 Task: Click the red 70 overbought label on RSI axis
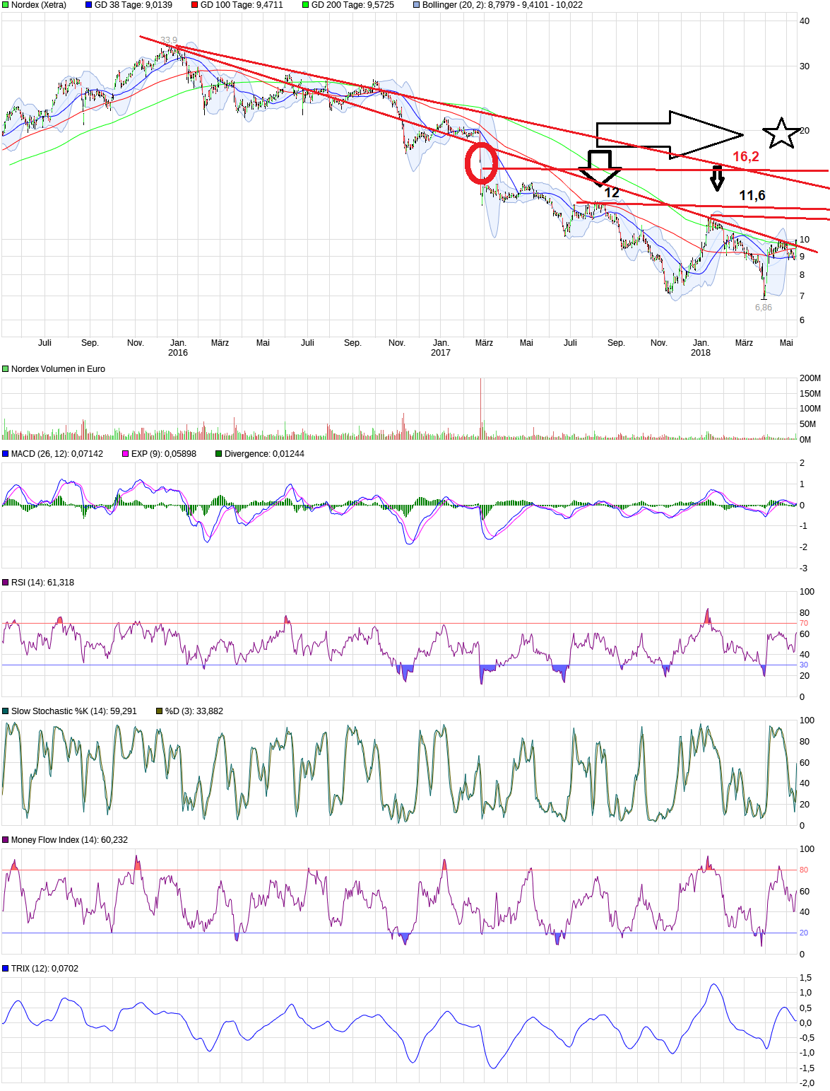coord(804,624)
